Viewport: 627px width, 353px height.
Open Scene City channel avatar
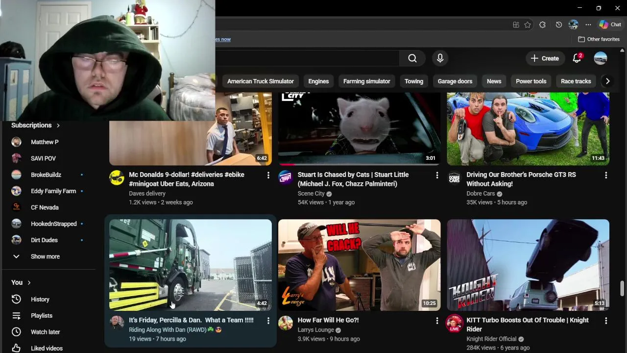(286, 177)
